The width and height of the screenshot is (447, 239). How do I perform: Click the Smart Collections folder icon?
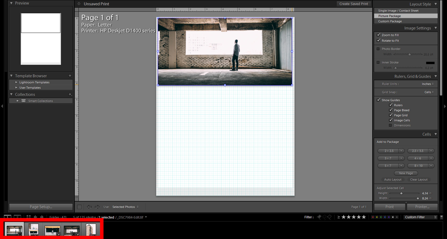pos(24,101)
